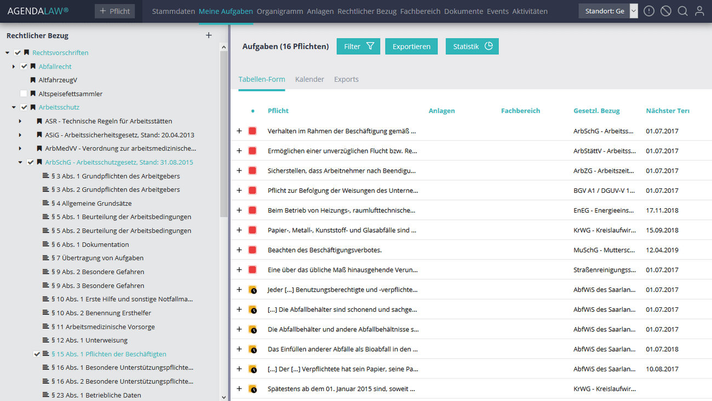Click red status of Sicherstellen, dass Arbeitnehmer row
The image size is (712, 401).
tap(252, 170)
